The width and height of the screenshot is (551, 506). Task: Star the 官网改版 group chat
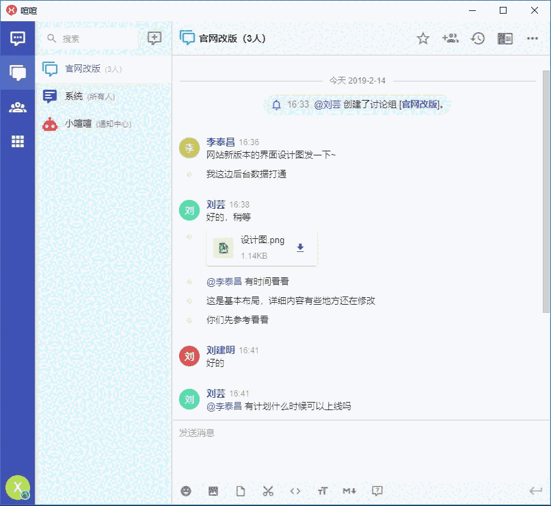tap(423, 38)
